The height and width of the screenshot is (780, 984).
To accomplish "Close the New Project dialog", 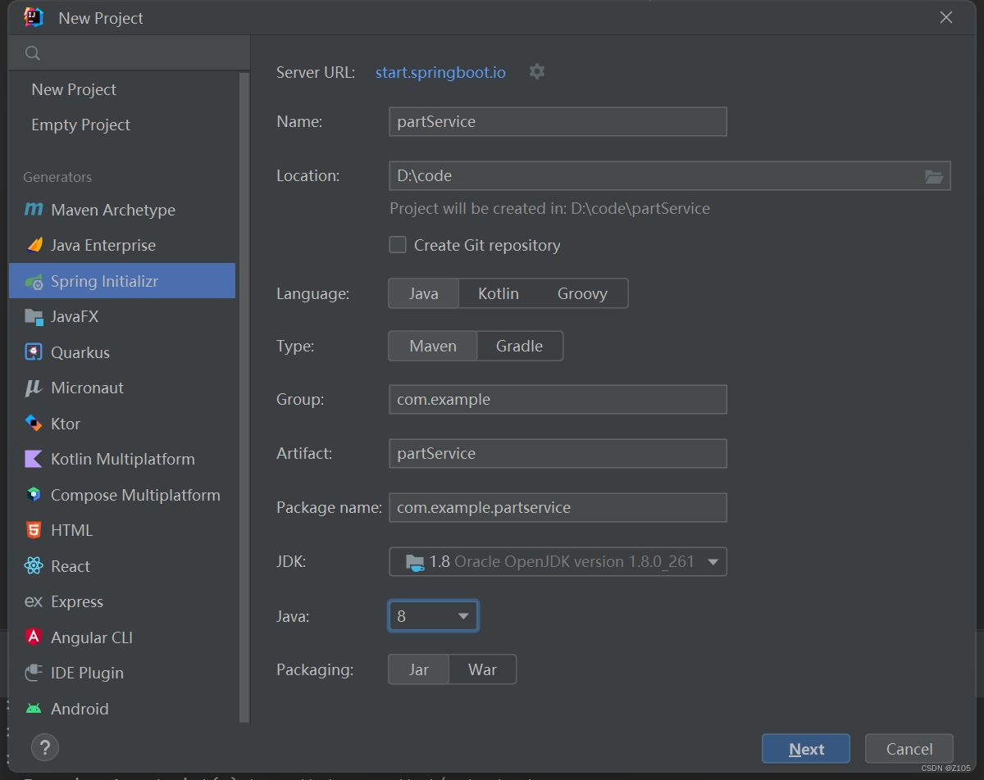I will (946, 17).
